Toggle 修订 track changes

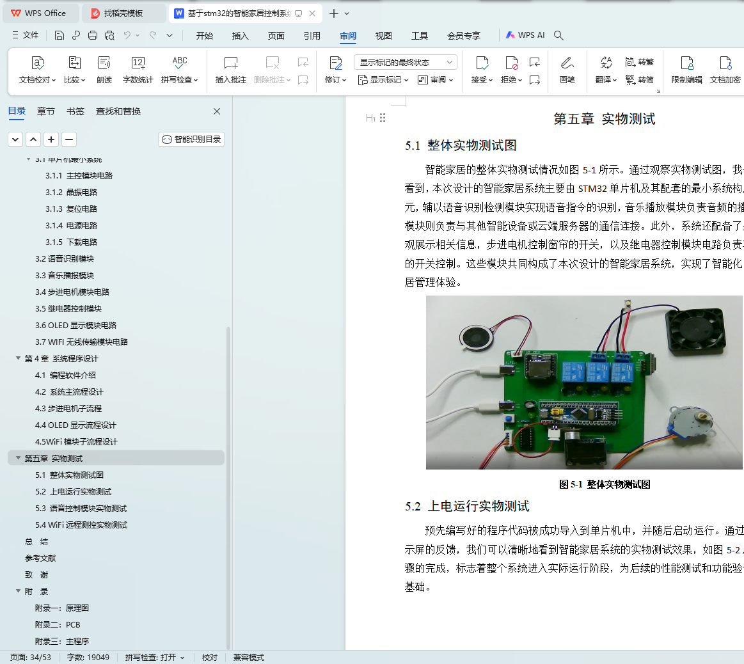coord(335,70)
